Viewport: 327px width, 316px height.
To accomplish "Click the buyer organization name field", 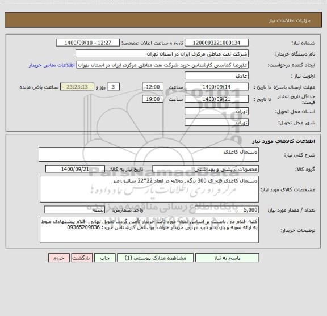I will [162, 53].
